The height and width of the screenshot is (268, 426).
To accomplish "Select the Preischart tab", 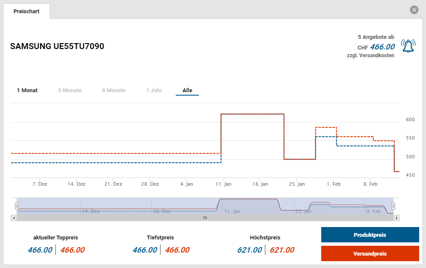I will coord(27,12).
